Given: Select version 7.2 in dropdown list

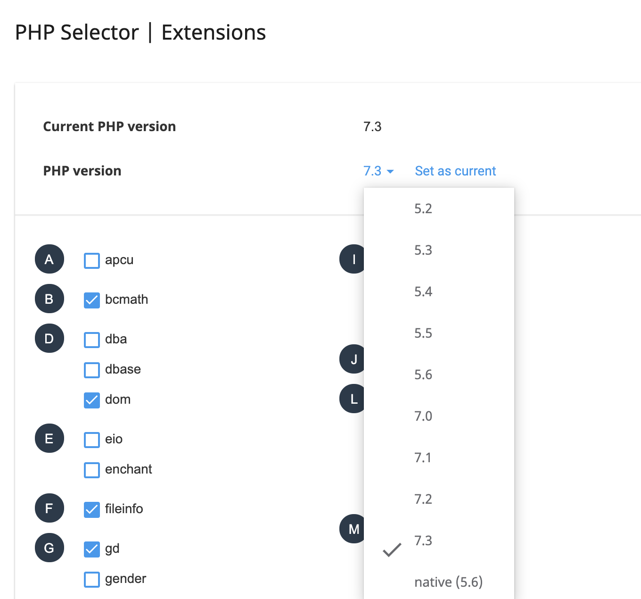Looking at the screenshot, I should pyautogui.click(x=423, y=499).
